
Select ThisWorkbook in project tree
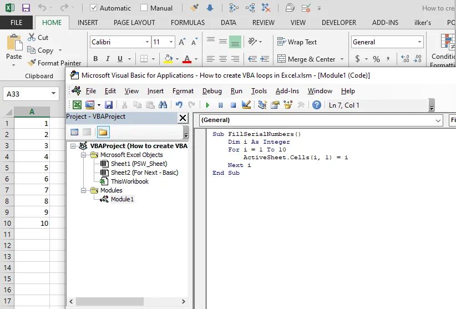point(130,181)
